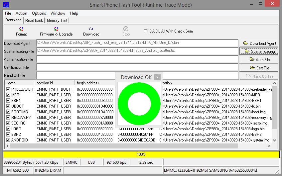The image size is (282, 176).
Task: Click the horizontal scrollbar of partition list
Action: [x=133, y=146]
